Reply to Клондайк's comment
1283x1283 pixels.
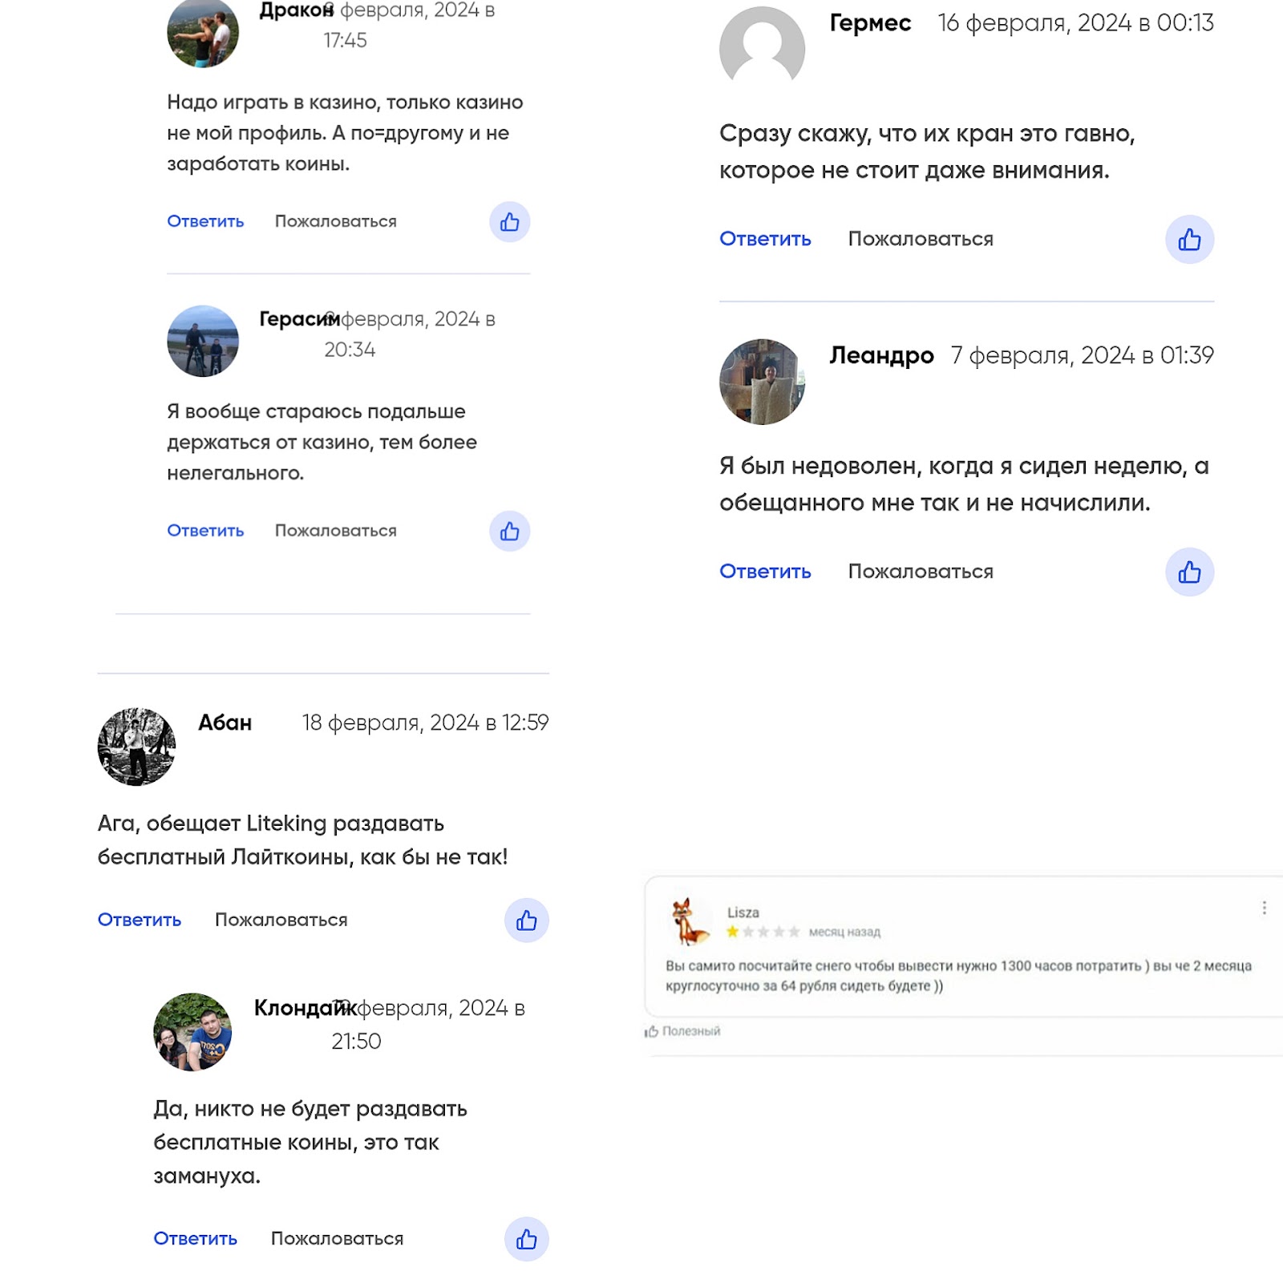[x=196, y=1239]
